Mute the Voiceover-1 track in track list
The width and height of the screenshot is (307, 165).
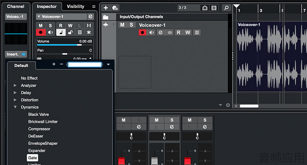click(122, 25)
